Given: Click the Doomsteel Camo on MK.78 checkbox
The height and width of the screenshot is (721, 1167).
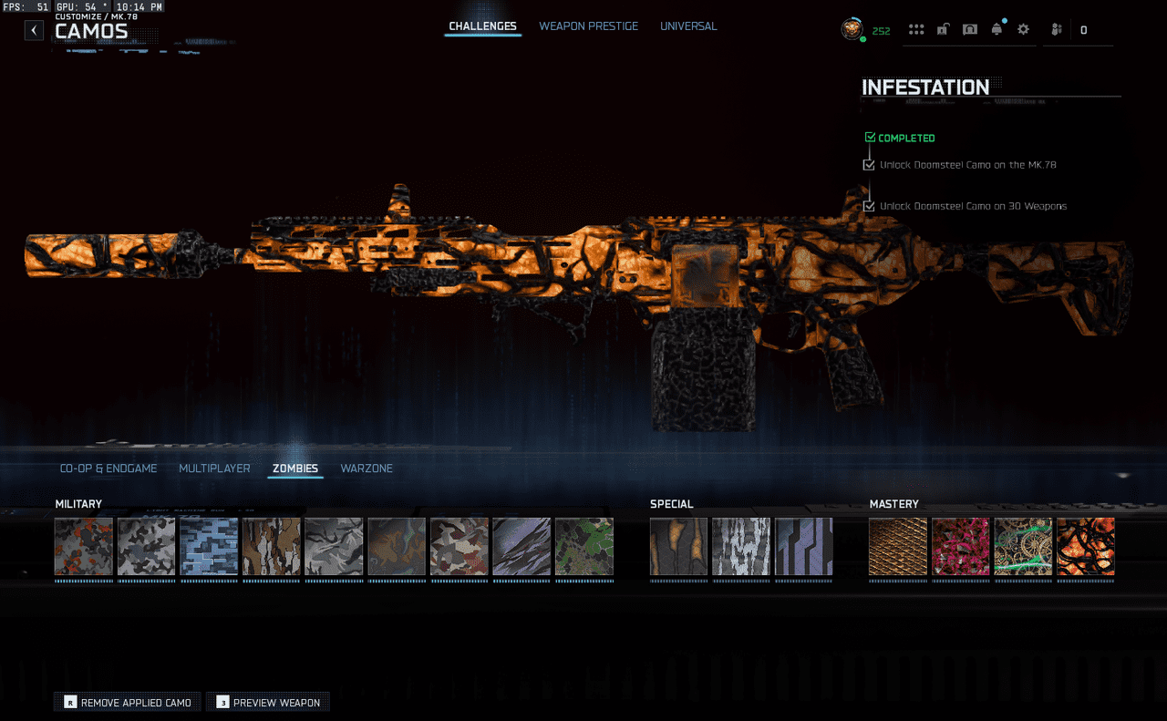Looking at the screenshot, I should [869, 165].
